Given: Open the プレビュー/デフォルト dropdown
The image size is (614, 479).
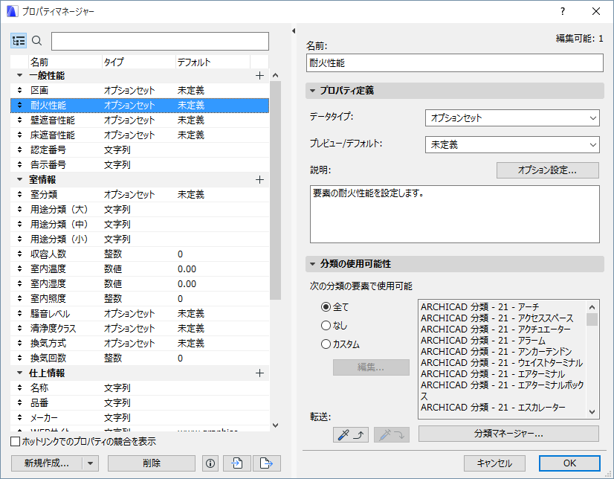Looking at the screenshot, I should [512, 145].
